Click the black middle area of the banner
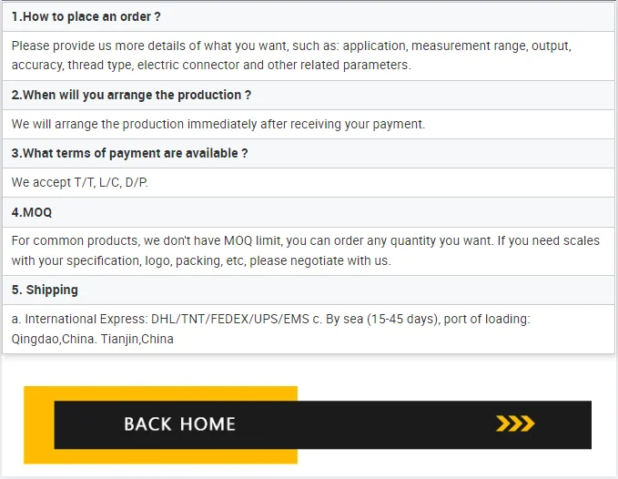 pyautogui.click(x=364, y=424)
